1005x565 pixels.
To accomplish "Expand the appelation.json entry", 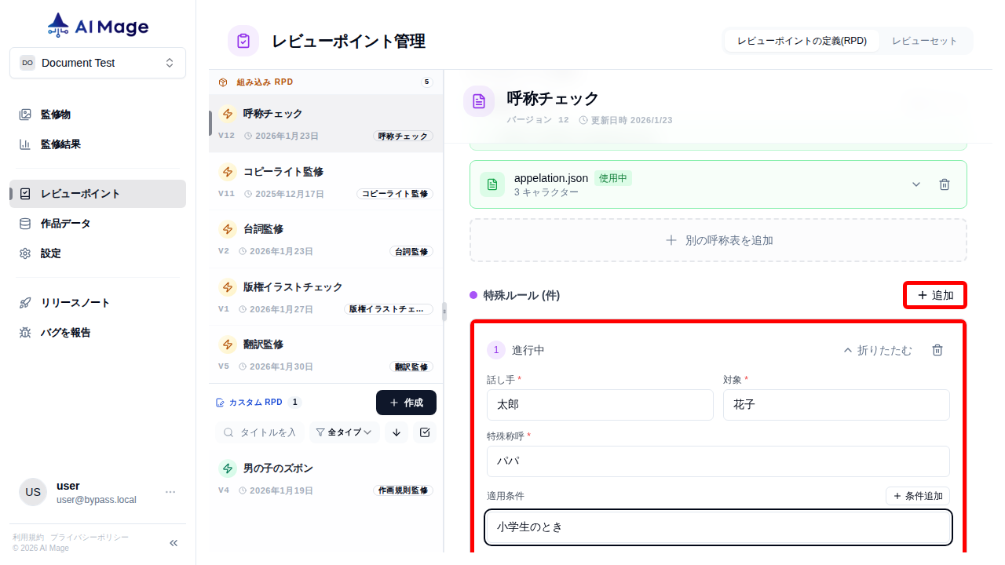I will pyautogui.click(x=915, y=184).
